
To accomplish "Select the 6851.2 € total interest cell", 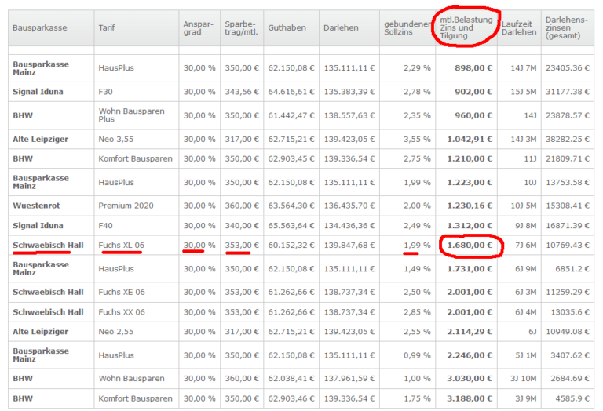I will tap(572, 269).
